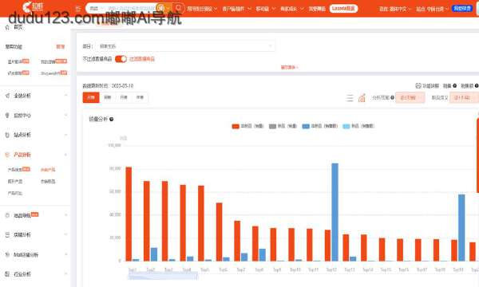Click the chart zoom slider below the x-axis
Screen dimensions: 479x287
click(x=163, y=276)
